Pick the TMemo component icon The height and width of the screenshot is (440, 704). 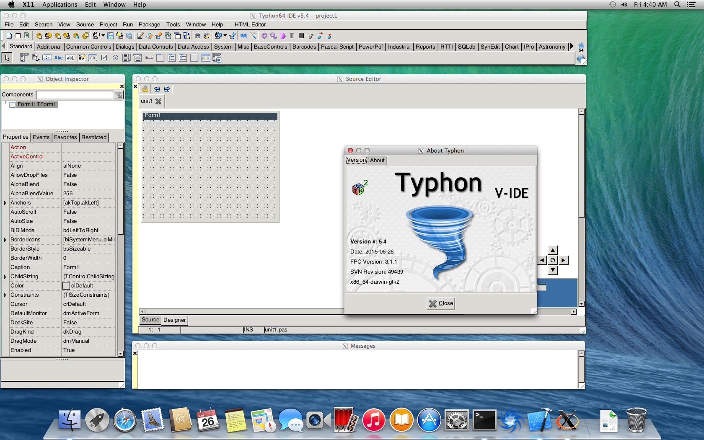point(81,58)
